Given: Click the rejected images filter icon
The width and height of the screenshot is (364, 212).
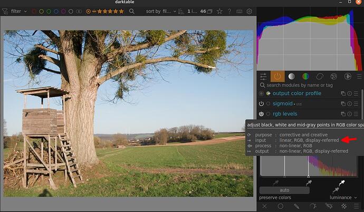Looking at the screenshot, I should click(88, 11).
